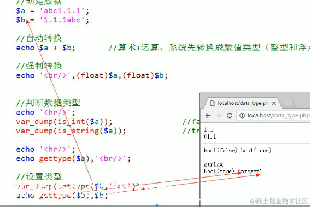Viewport: 310px width, 207px height.
Task: Reload the localhost page in browser
Action: coord(229,115)
